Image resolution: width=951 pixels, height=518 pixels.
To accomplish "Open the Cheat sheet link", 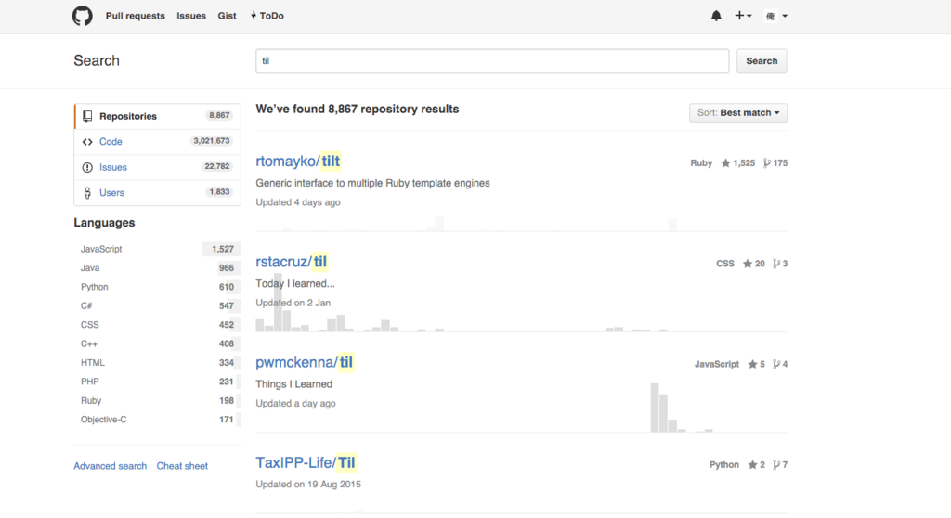I will [x=182, y=466].
